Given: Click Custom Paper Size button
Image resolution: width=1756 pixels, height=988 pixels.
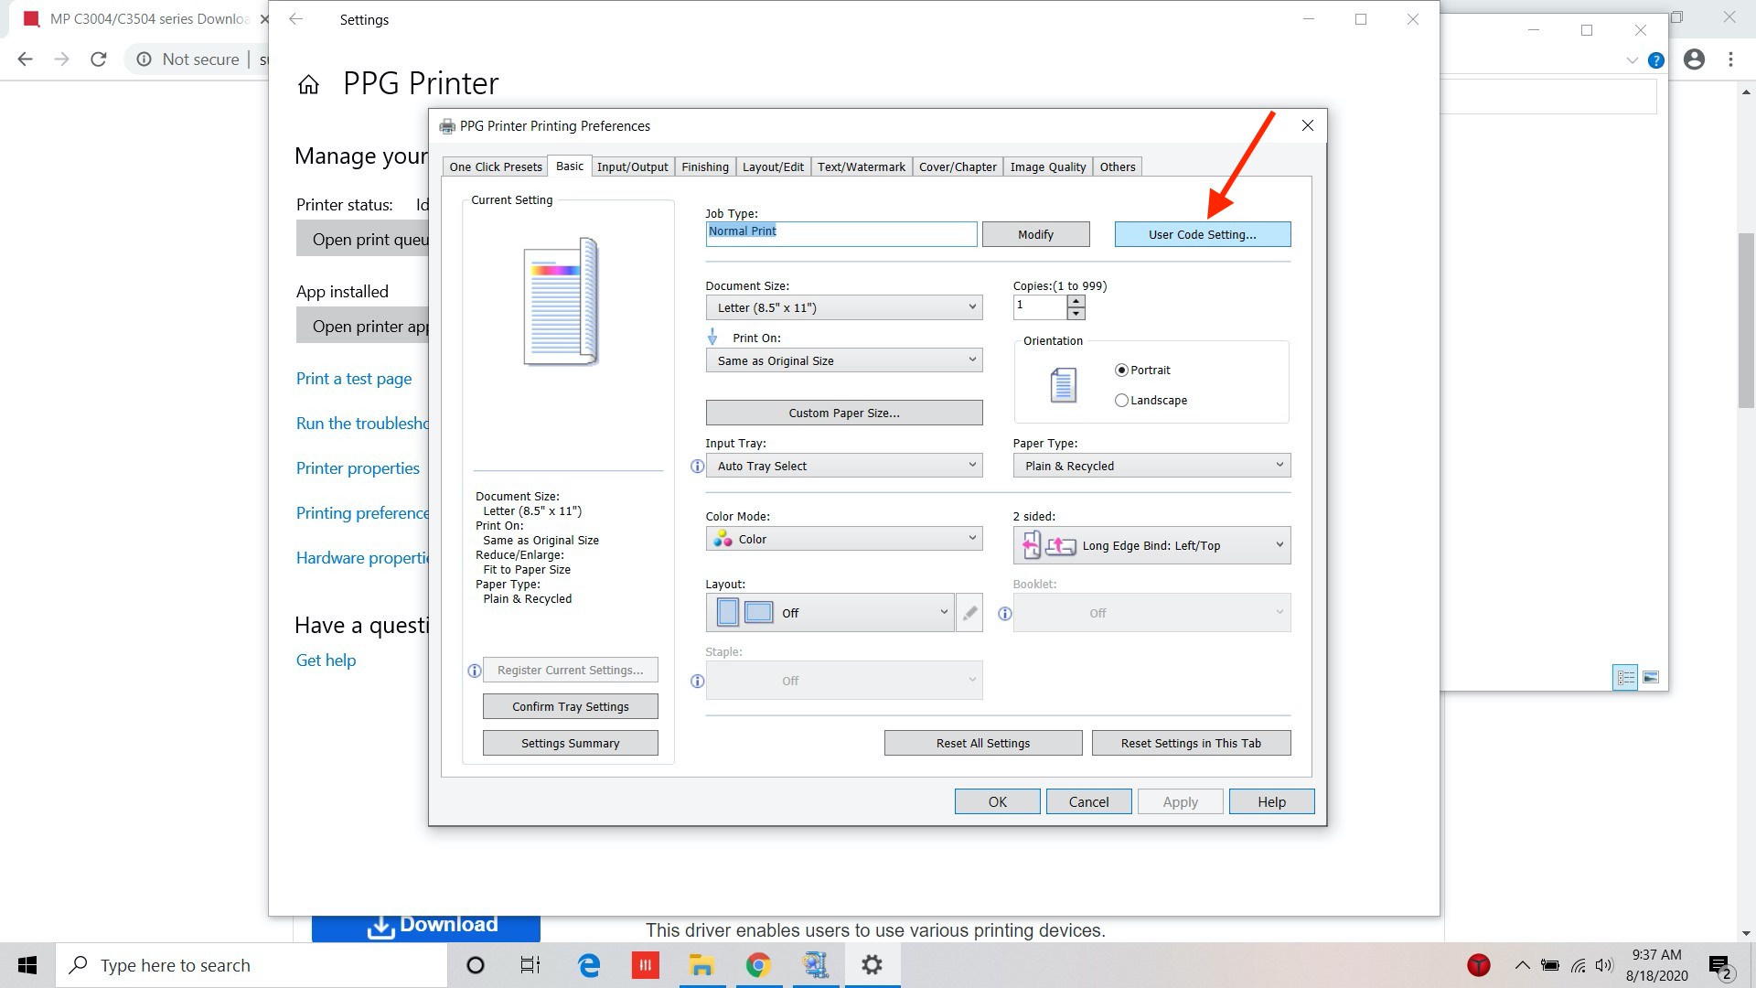Looking at the screenshot, I should coord(844,413).
